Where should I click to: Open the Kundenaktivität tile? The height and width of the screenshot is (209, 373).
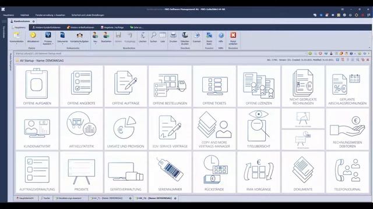[37, 129]
